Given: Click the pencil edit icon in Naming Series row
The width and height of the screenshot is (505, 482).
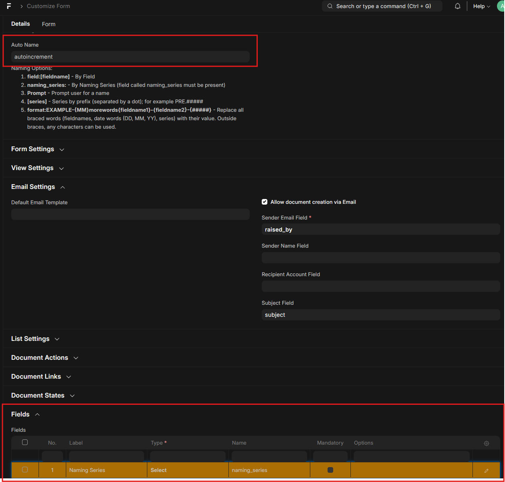Looking at the screenshot, I should [x=486, y=470].
